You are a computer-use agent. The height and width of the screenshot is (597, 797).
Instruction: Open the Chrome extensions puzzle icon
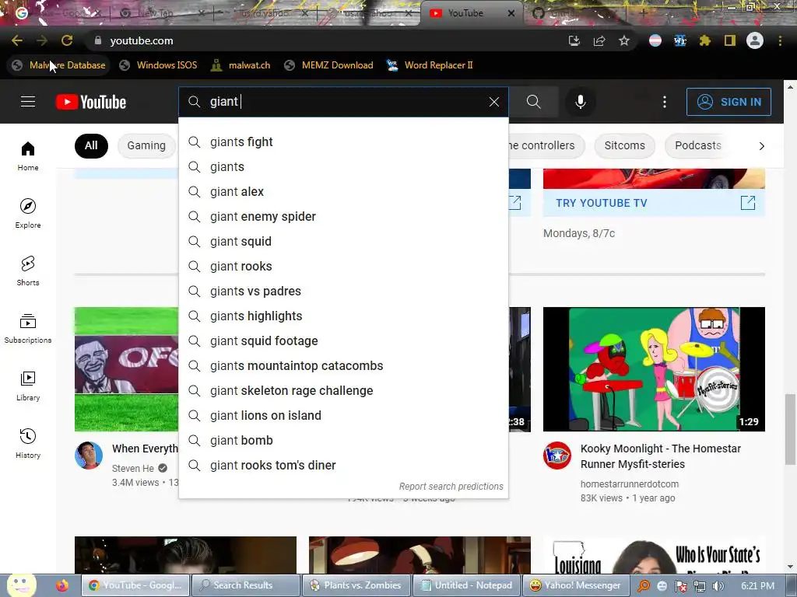pos(704,40)
